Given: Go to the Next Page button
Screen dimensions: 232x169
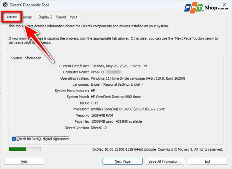Looking at the screenshot, I should pyautogui.click(x=122, y=161).
